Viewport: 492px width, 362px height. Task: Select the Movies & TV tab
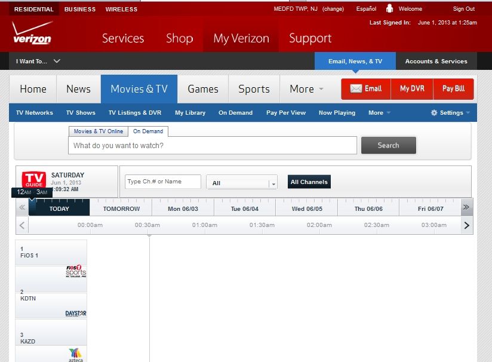click(x=139, y=89)
